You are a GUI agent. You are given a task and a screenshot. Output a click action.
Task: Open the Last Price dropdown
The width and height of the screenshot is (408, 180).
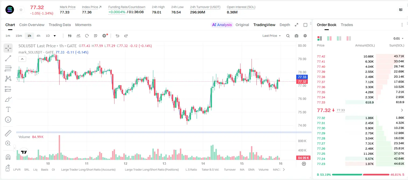point(271,36)
